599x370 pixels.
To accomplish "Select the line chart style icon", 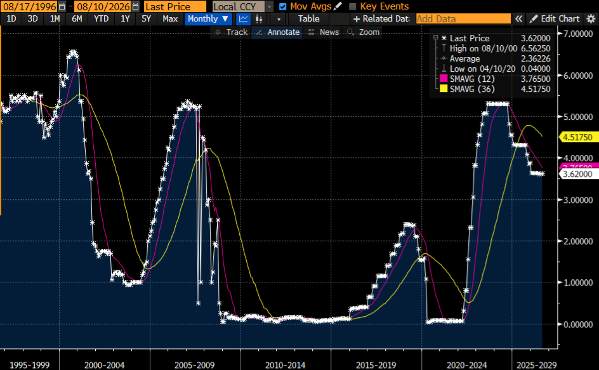I will point(244,19).
